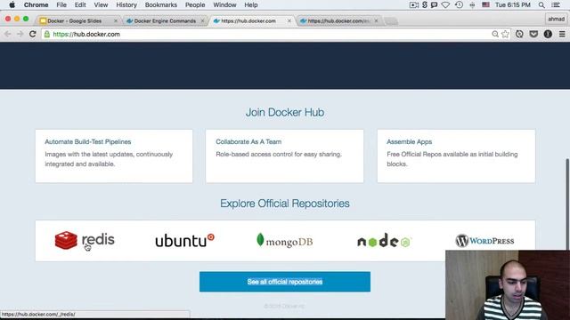Screen dimensions: 570x320
Task: Open the Window menu
Action: point(224,4)
